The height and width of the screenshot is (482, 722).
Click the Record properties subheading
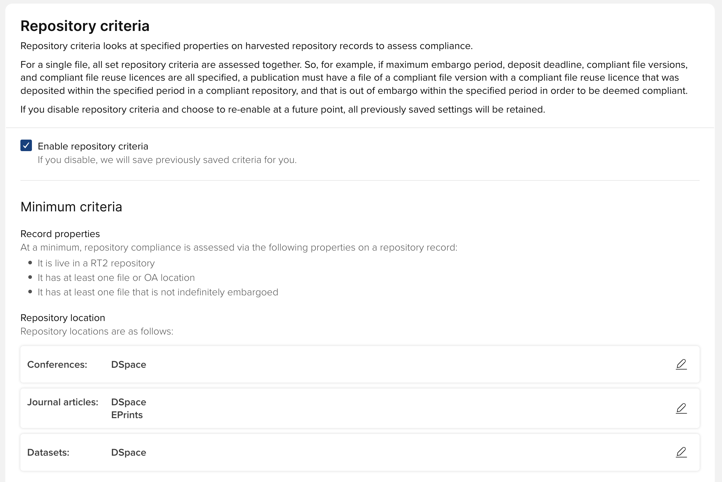pos(60,234)
